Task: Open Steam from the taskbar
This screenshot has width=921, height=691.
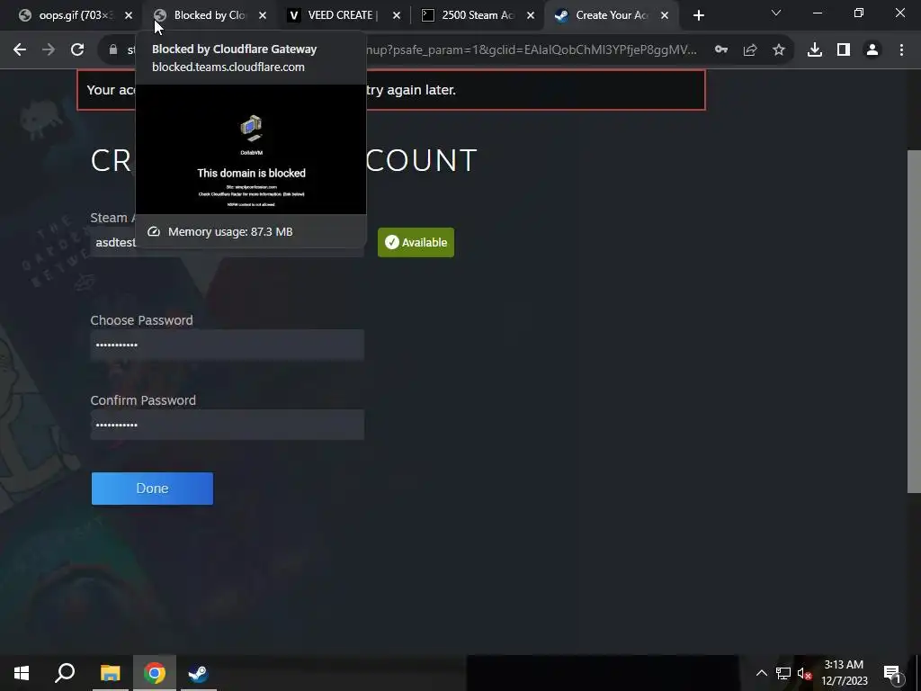Action: pos(198,673)
